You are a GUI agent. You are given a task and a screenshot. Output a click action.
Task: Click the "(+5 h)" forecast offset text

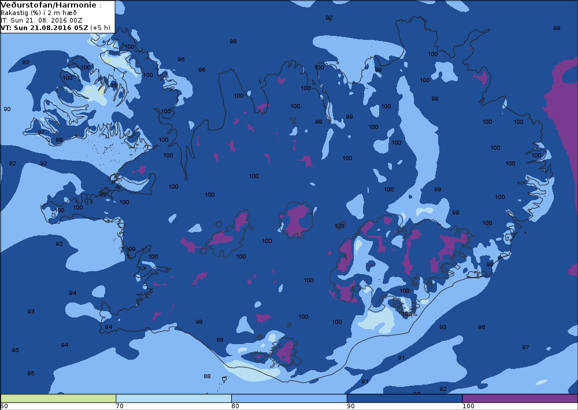pyautogui.click(x=100, y=28)
